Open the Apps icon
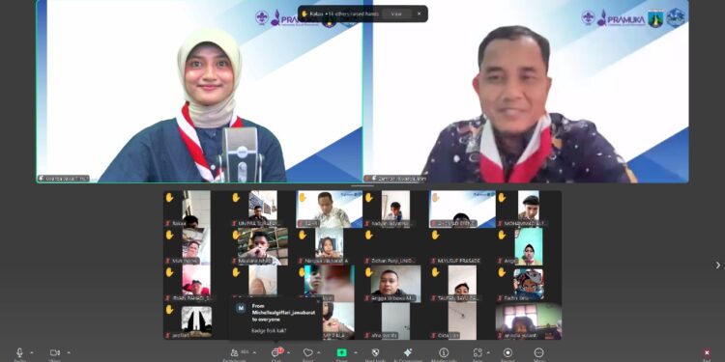Screen dimensions: 725x362 [478, 352]
